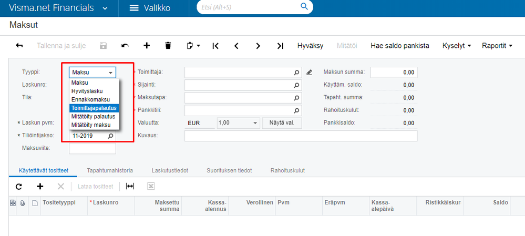Switch to Tapahtumahistoria tab
Viewport: 525px width, 236px height.
[x=110, y=170]
